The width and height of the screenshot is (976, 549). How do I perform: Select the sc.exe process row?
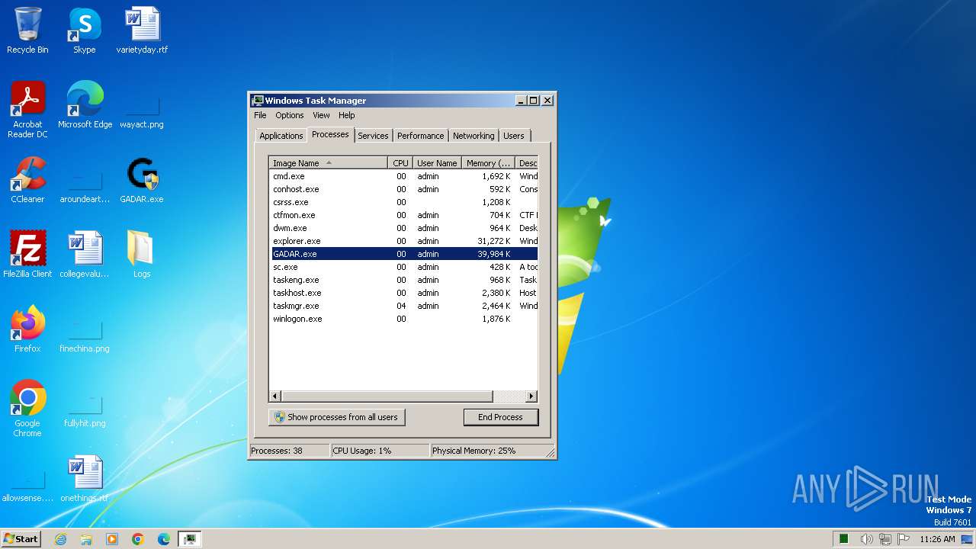click(403, 267)
